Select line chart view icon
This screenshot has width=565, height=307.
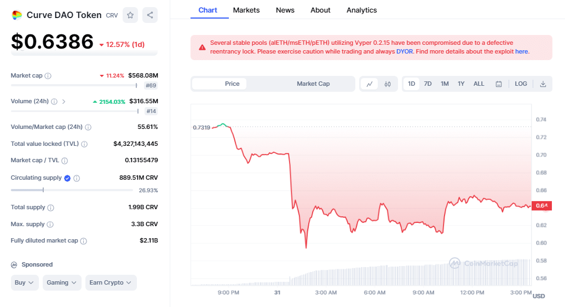coord(370,84)
